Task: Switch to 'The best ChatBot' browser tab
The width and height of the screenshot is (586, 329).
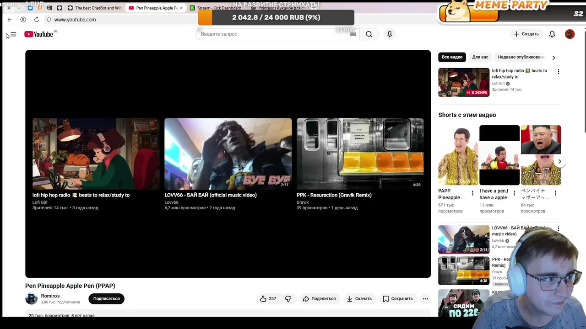Action: point(95,8)
